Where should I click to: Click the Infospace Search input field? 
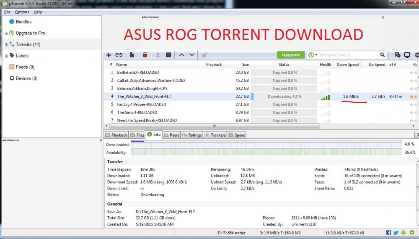tap(349, 55)
